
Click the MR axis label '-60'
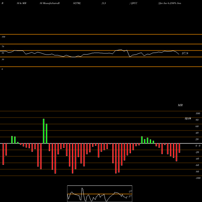click(197, 165)
